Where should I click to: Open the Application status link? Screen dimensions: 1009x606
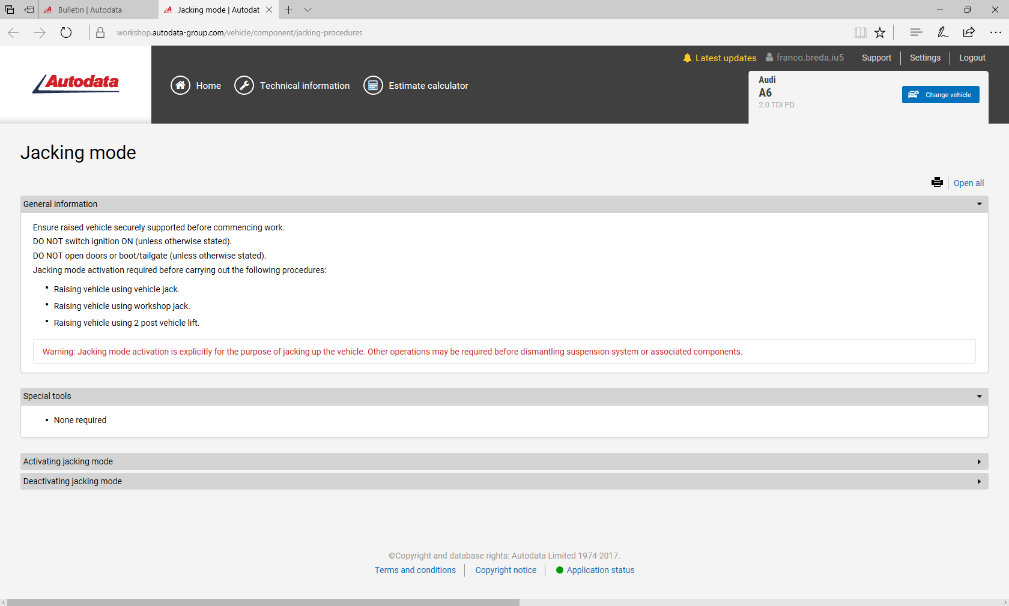601,570
